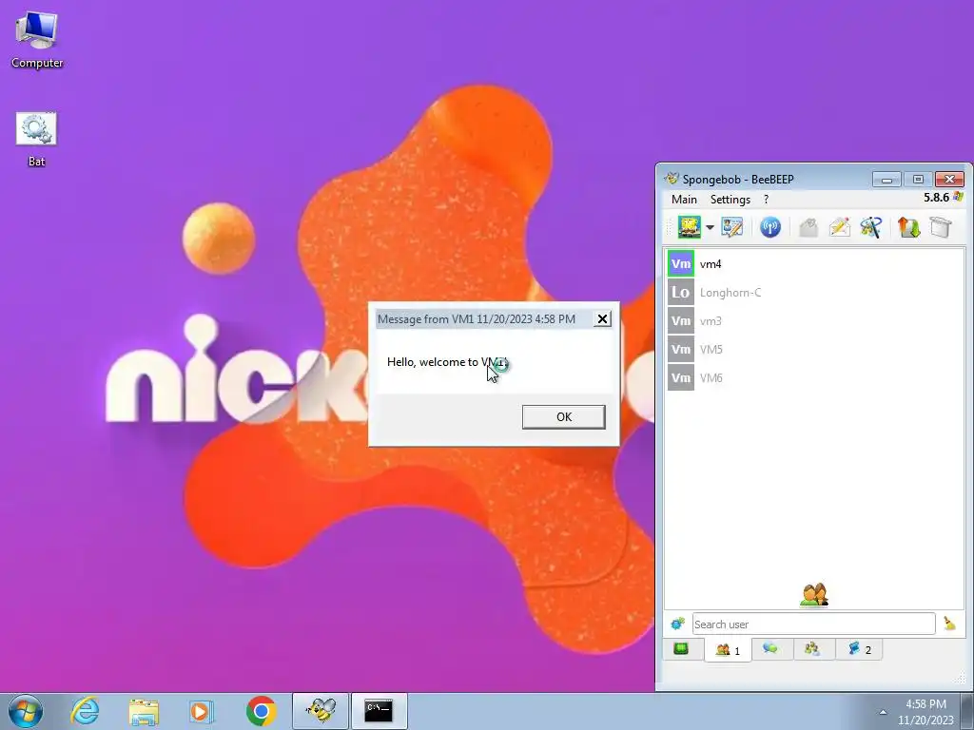Open the Windows Start button

[x=26, y=711]
